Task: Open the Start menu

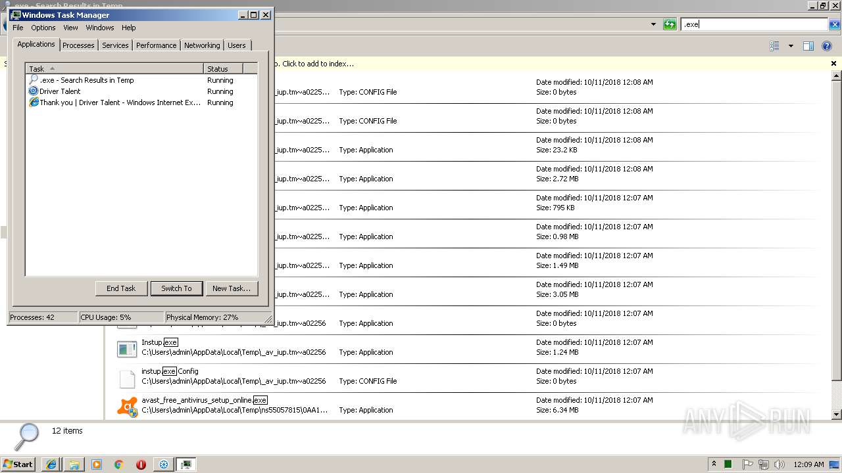Action: (18, 464)
